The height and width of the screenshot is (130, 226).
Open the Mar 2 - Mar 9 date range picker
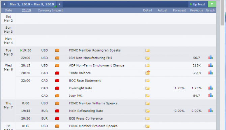coord(32,4)
